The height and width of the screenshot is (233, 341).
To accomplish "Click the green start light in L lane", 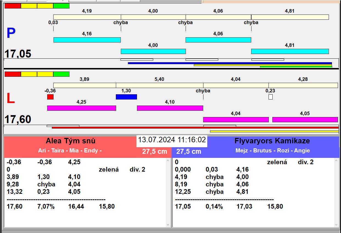I will pos(61,74).
